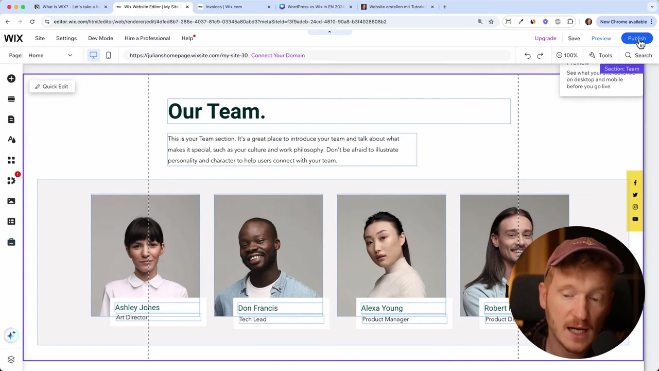Click the Facebook icon in social bar
This screenshot has width=659, height=371.
[x=635, y=183]
